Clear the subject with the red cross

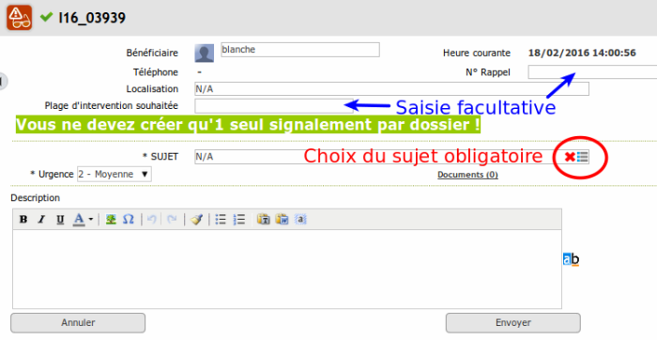(x=570, y=157)
